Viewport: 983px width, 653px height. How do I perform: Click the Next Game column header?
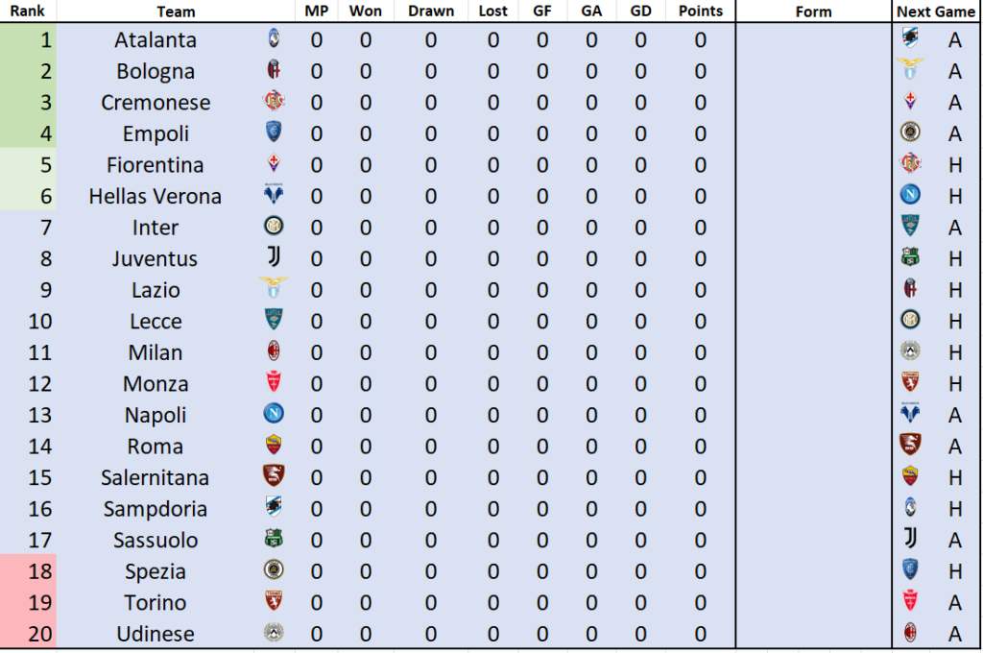935,12
